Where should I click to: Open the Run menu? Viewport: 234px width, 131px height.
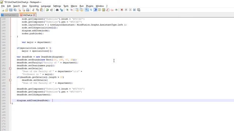(82, 6)
